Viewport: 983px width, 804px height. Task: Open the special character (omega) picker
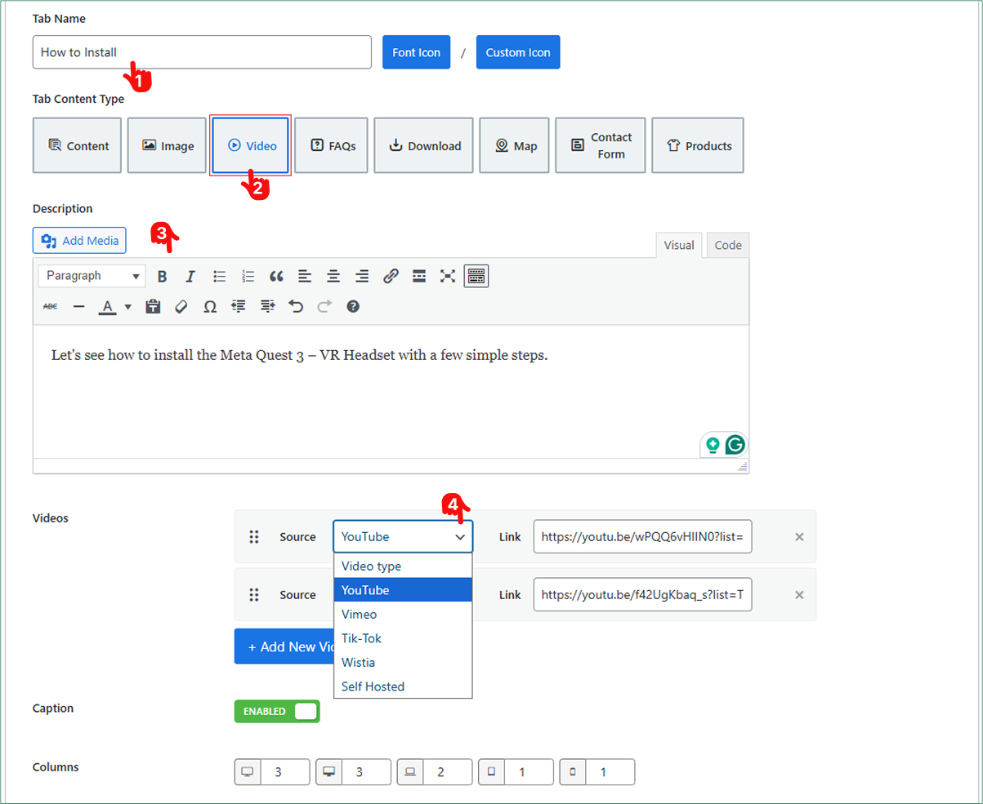pos(210,307)
